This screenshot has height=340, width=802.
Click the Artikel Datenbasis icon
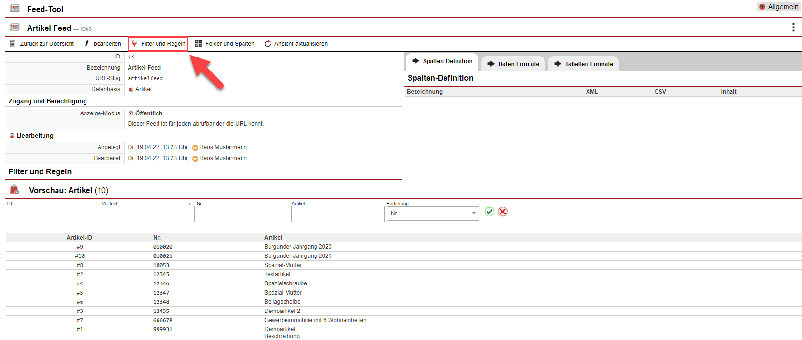click(x=131, y=89)
